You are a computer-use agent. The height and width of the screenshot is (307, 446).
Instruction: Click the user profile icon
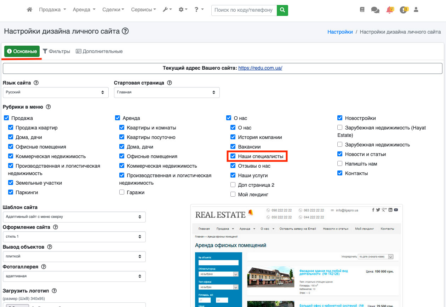pos(416,10)
